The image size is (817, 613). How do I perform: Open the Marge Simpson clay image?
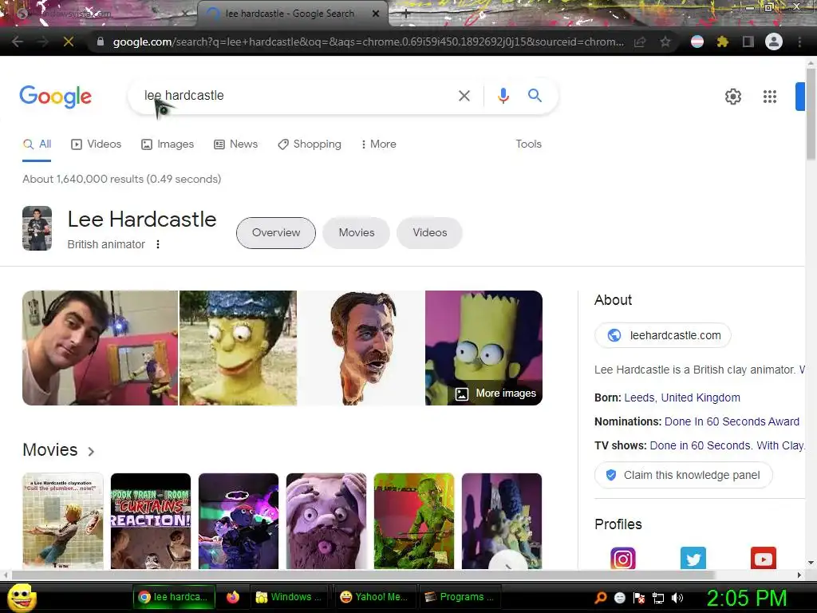pos(238,348)
